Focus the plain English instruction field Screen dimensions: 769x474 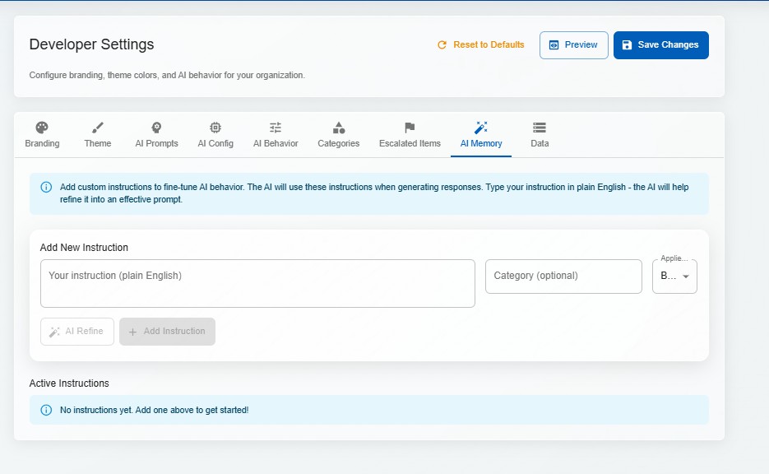pyautogui.click(x=257, y=283)
